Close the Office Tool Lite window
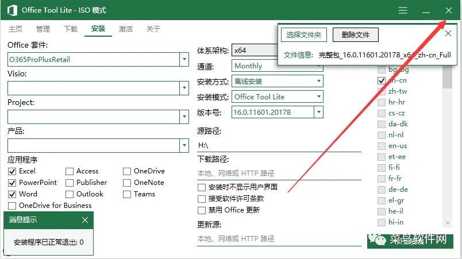462x259 pixels. (x=448, y=10)
